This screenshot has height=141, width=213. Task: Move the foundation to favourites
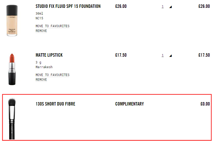(x=52, y=26)
